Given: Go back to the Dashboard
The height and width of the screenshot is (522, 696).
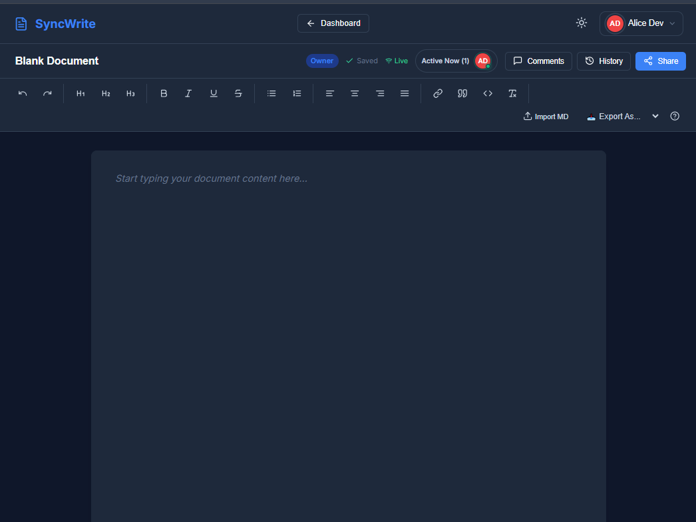Looking at the screenshot, I should click(333, 23).
